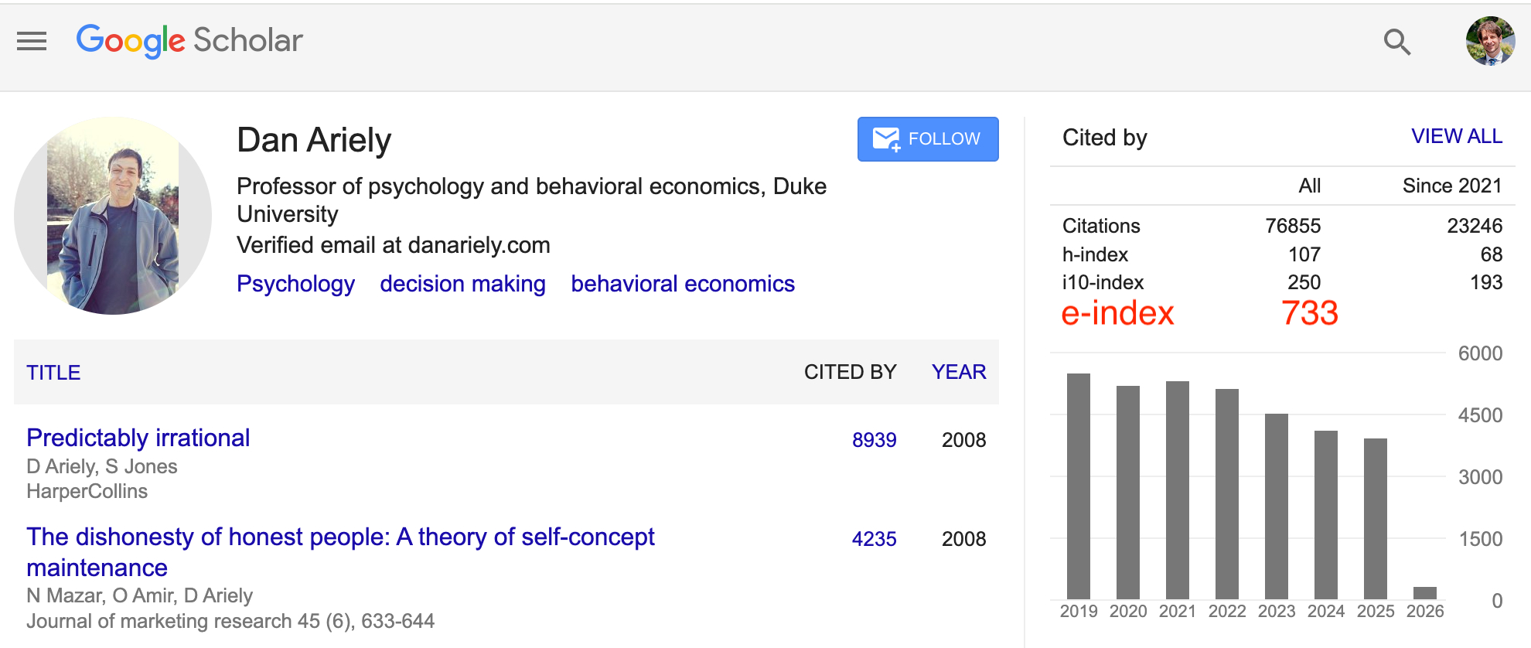Click View All in Cited by

tap(1456, 137)
